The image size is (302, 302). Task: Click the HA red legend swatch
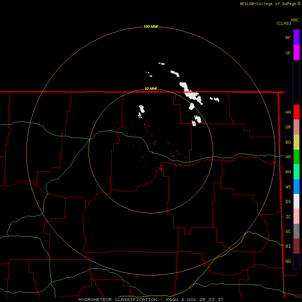[296, 112]
